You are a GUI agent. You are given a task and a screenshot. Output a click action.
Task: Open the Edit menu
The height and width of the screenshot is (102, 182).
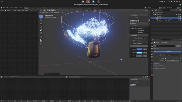(7, 8)
